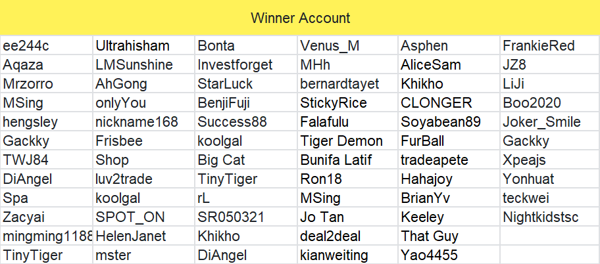
Task: Select the mingming1188 cell
Action: pyautogui.click(x=46, y=236)
